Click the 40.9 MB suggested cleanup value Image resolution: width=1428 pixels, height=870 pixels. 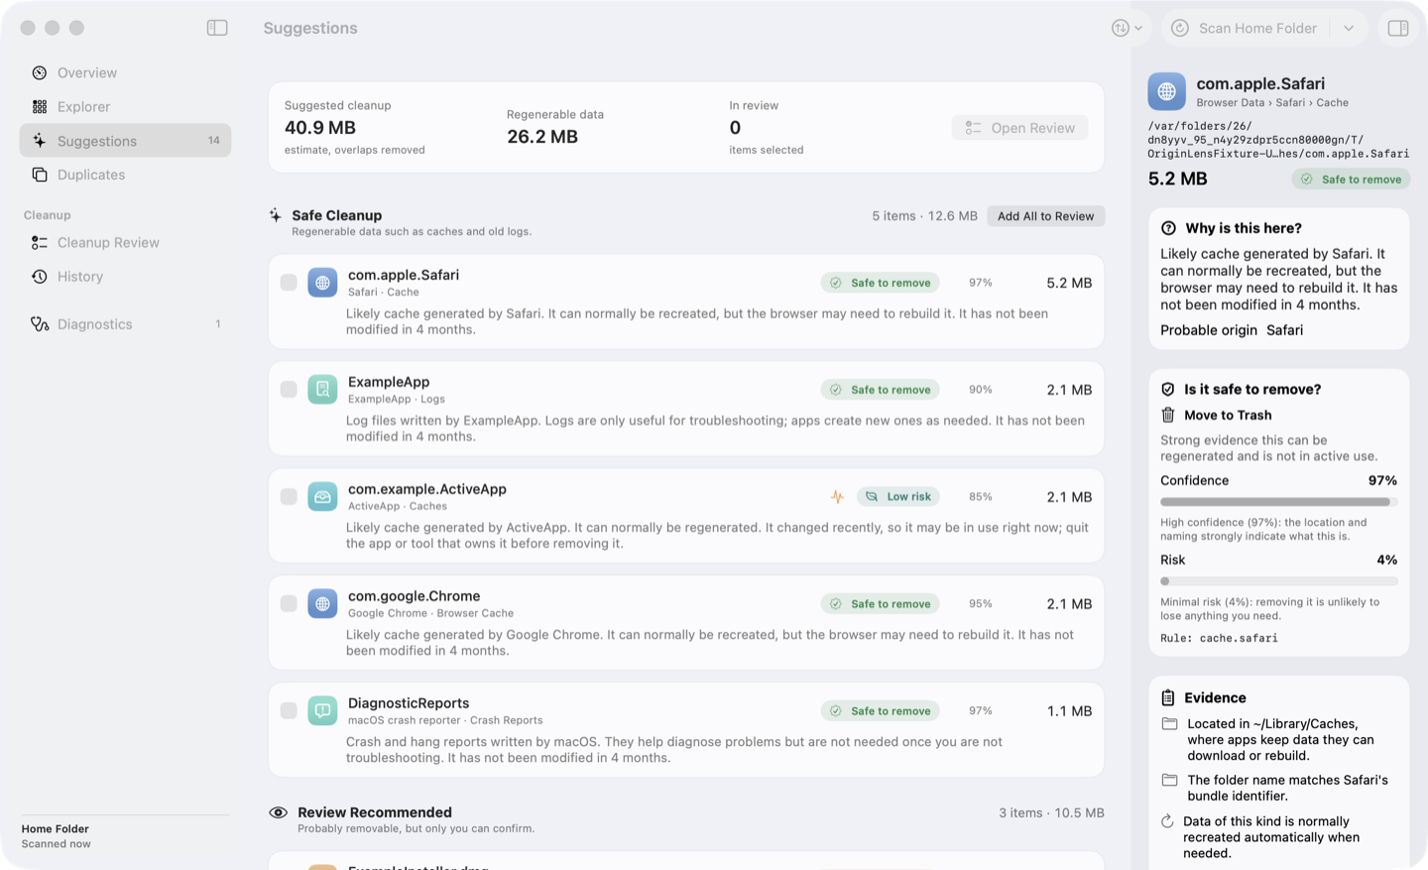(320, 128)
